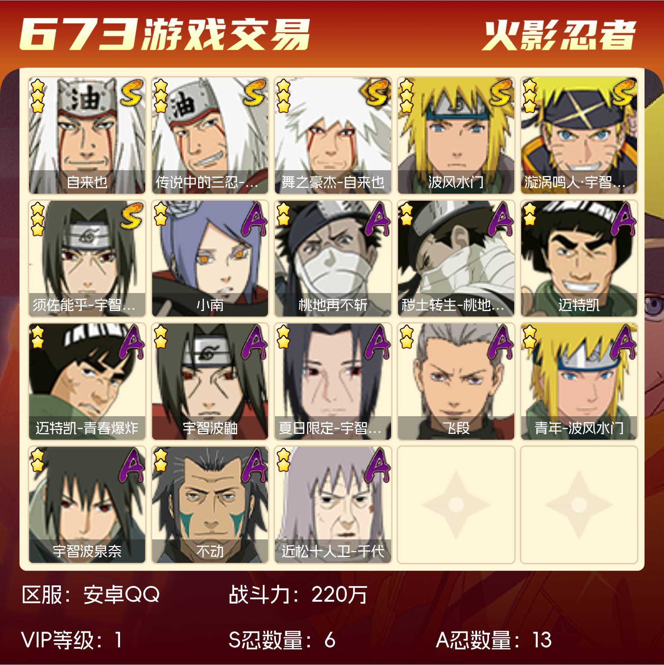Click the 火影忍者 game title

(x=559, y=35)
